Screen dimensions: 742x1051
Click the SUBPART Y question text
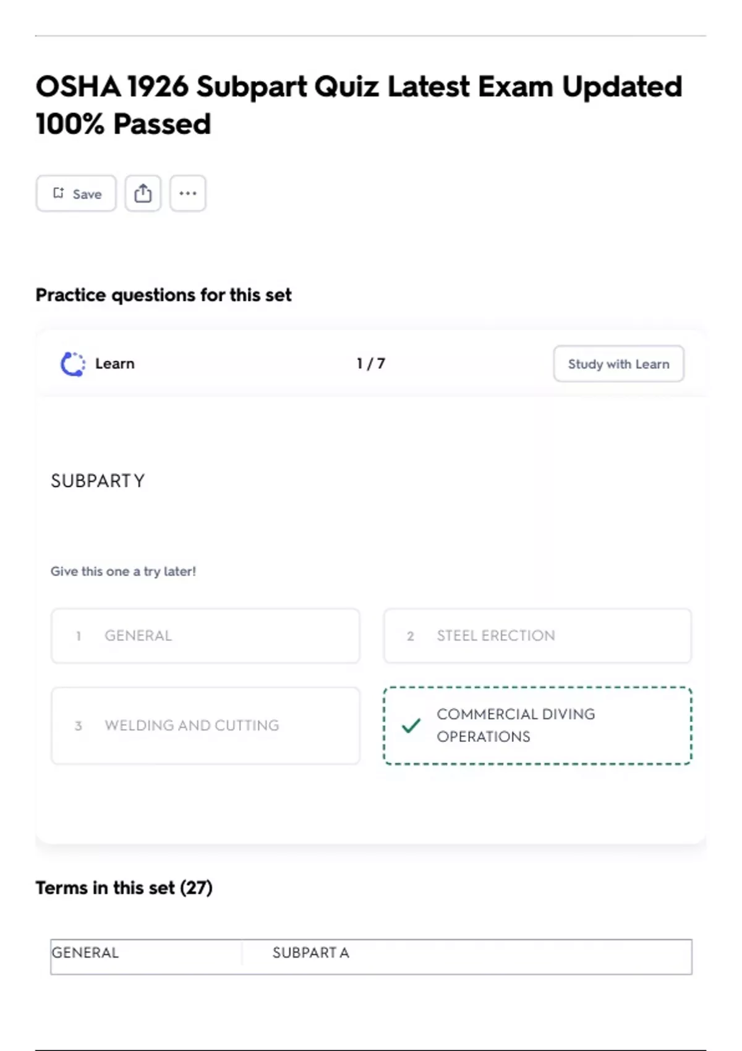click(x=98, y=481)
